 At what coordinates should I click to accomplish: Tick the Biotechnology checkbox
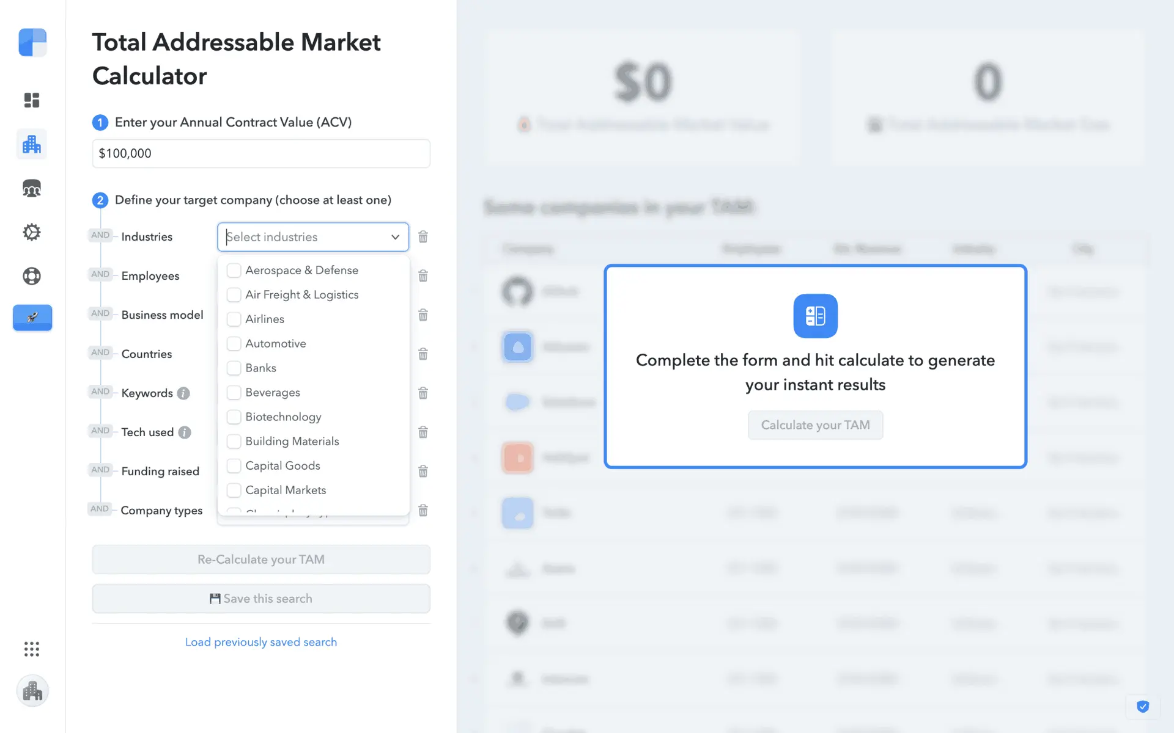tap(234, 417)
